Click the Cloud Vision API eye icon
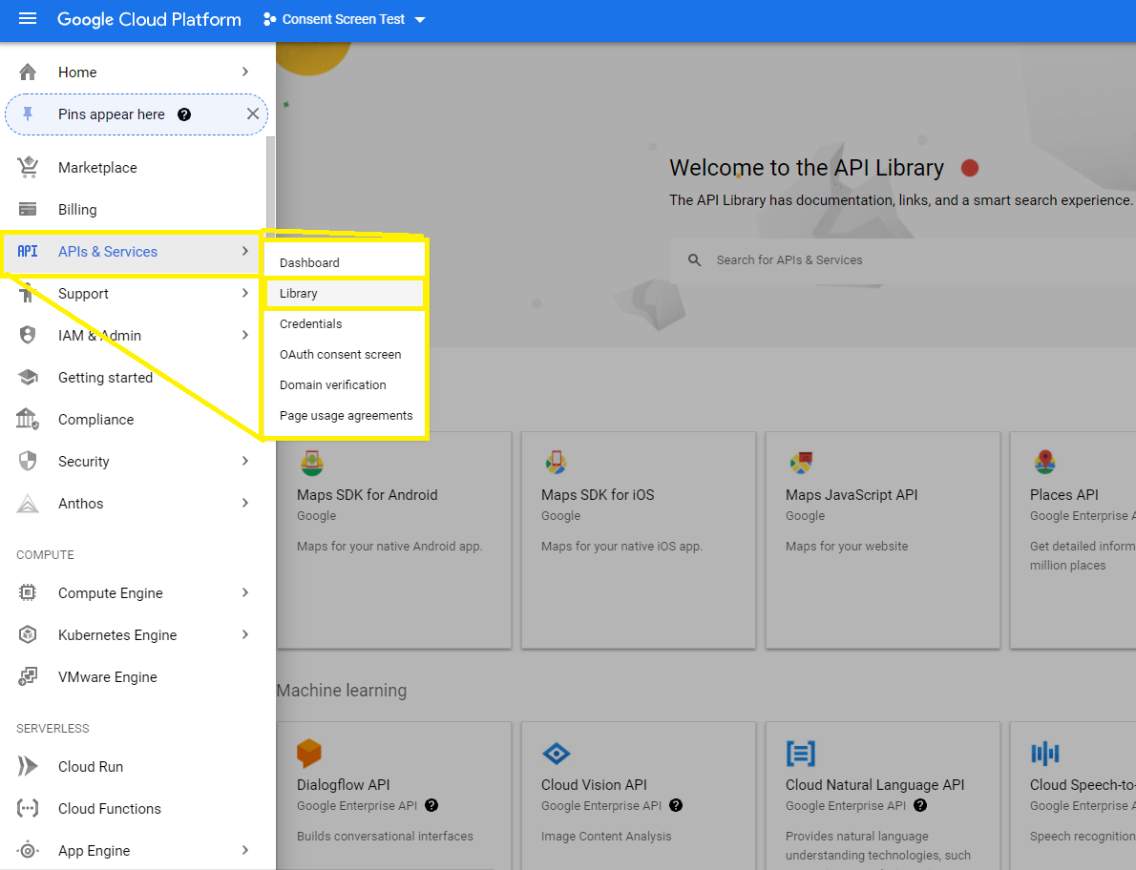The height and width of the screenshot is (870, 1136). point(556,754)
